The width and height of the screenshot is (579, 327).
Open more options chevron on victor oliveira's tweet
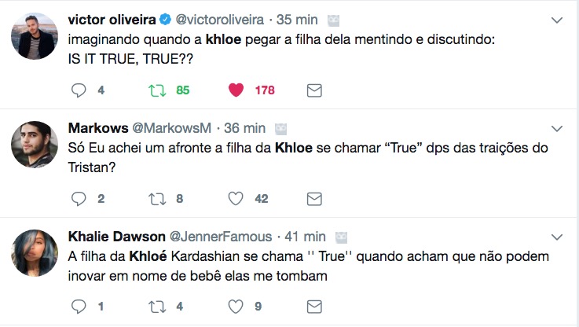pos(557,20)
